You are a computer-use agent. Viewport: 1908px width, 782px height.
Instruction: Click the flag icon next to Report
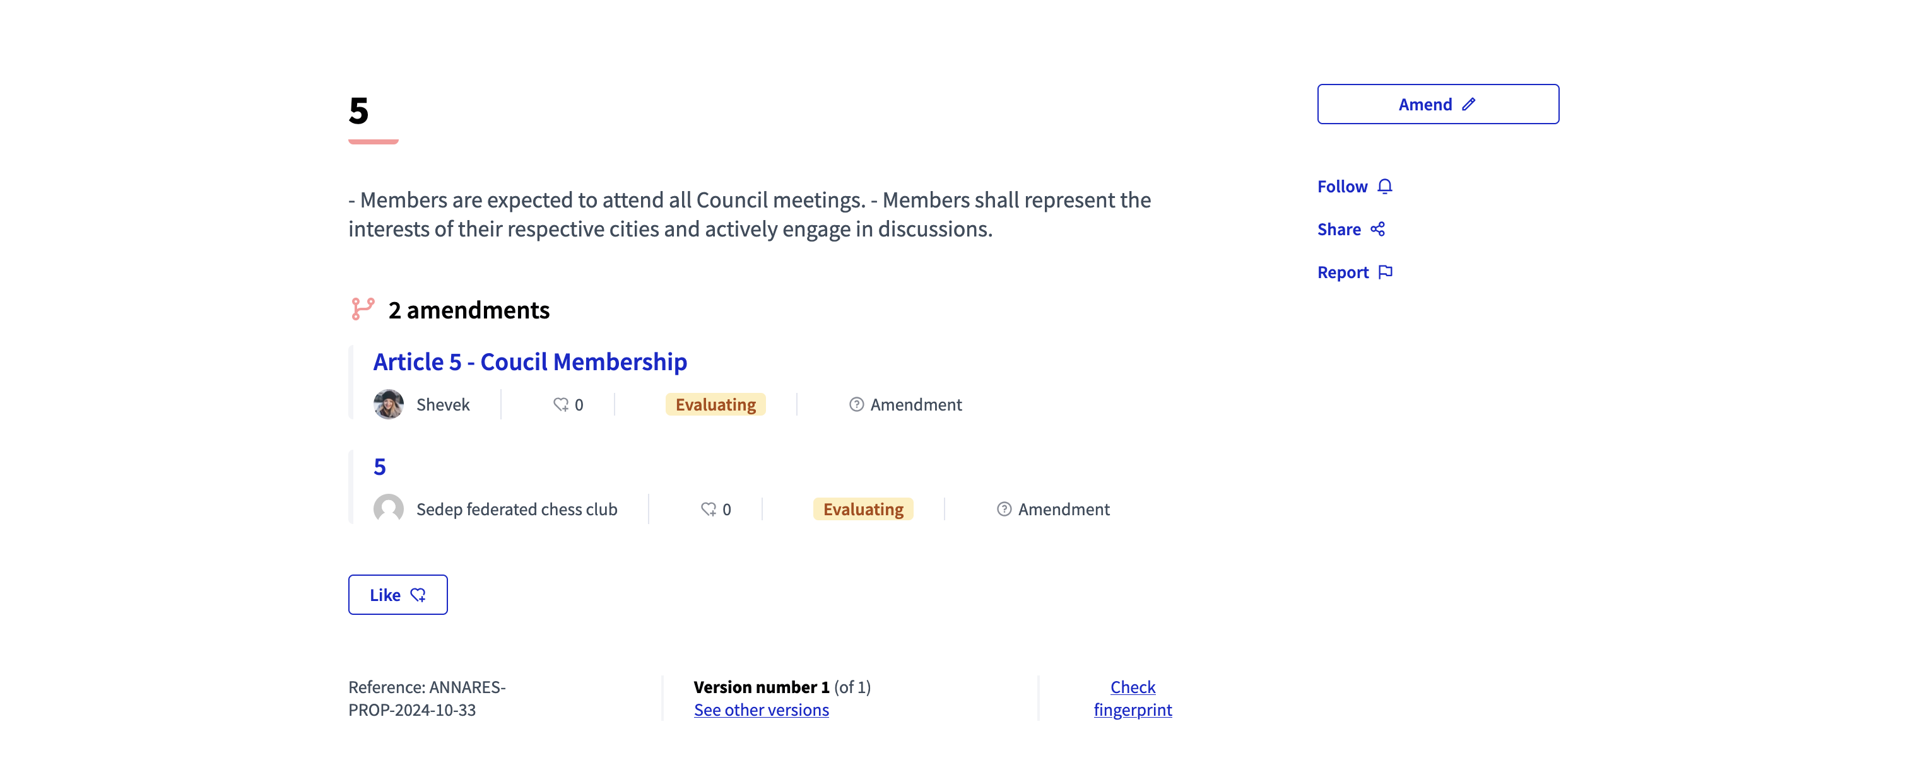pos(1384,272)
